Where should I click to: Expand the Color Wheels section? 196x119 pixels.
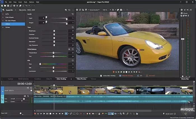[x=3, y=17]
